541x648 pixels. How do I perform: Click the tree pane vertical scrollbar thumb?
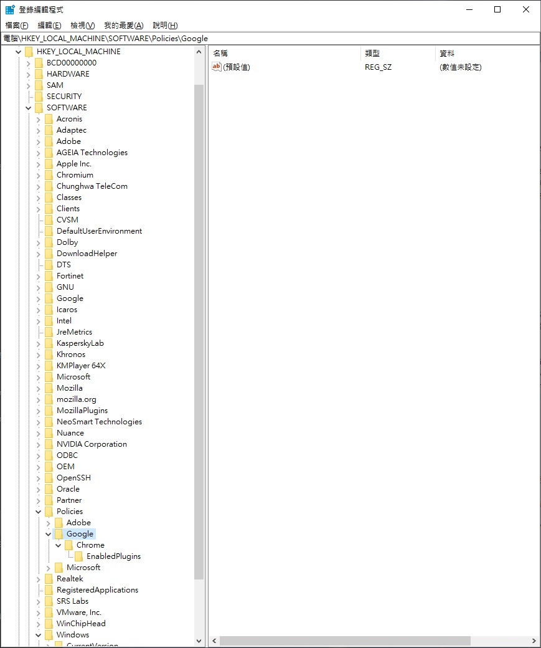click(199, 332)
